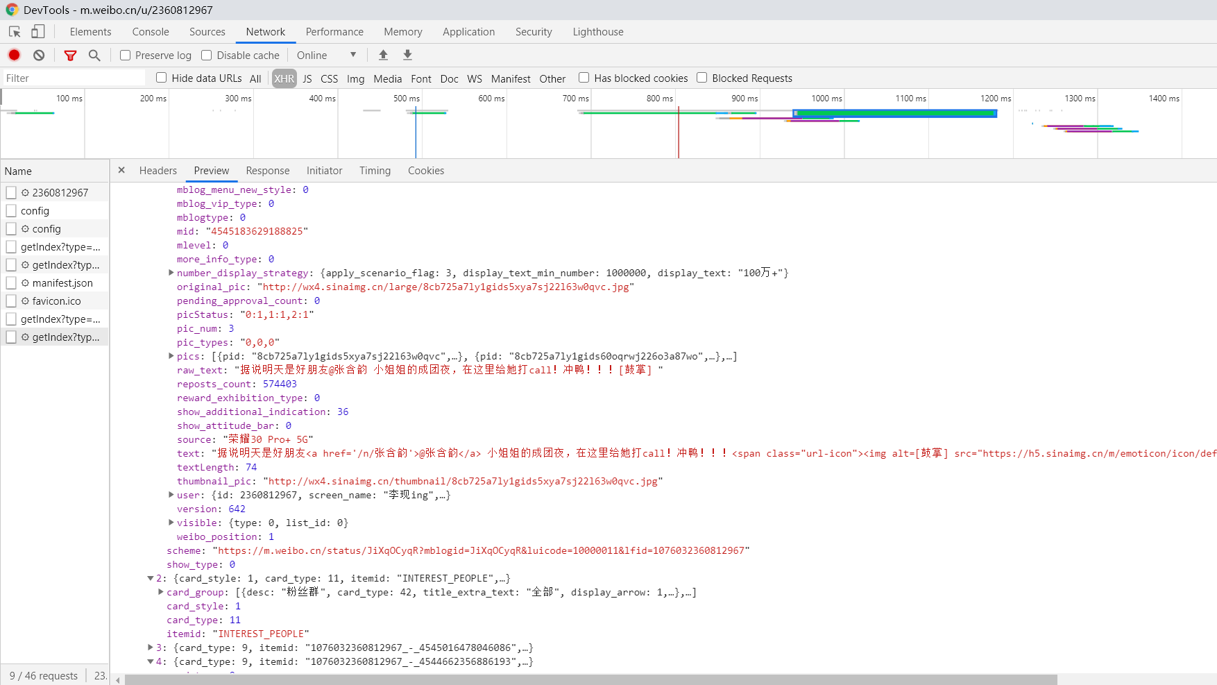Check Blocked Requests filter
1217x685 pixels.
tap(701, 78)
